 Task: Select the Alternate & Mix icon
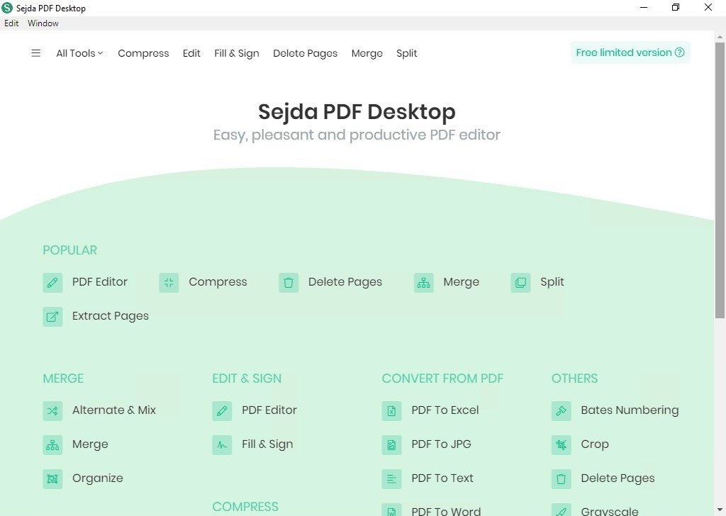coord(52,410)
